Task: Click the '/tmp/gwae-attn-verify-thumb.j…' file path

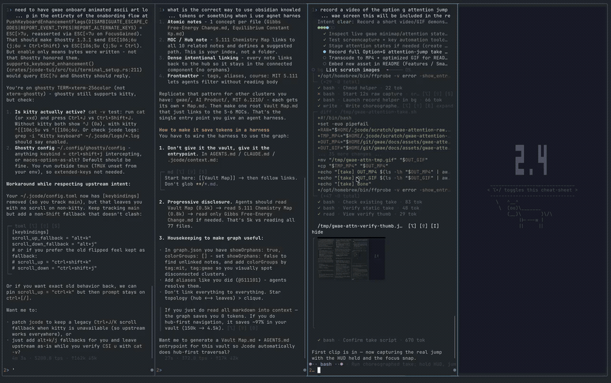Action: coord(360,226)
